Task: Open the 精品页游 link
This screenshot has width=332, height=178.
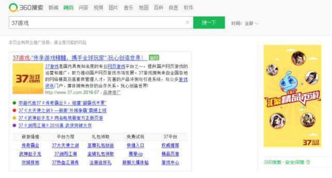Action: (170, 154)
